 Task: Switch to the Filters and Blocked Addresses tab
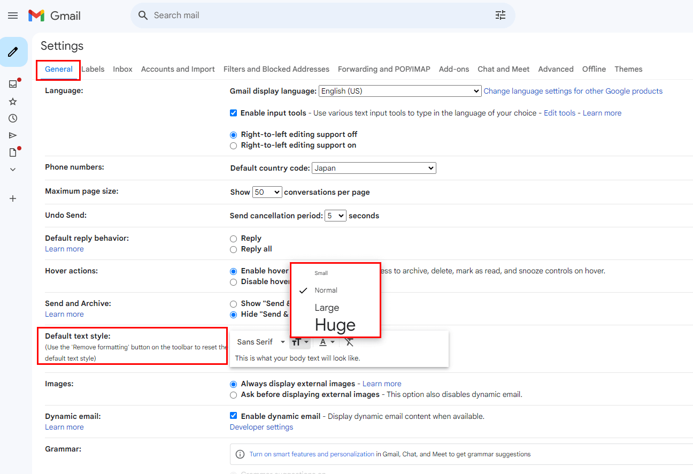click(x=276, y=69)
